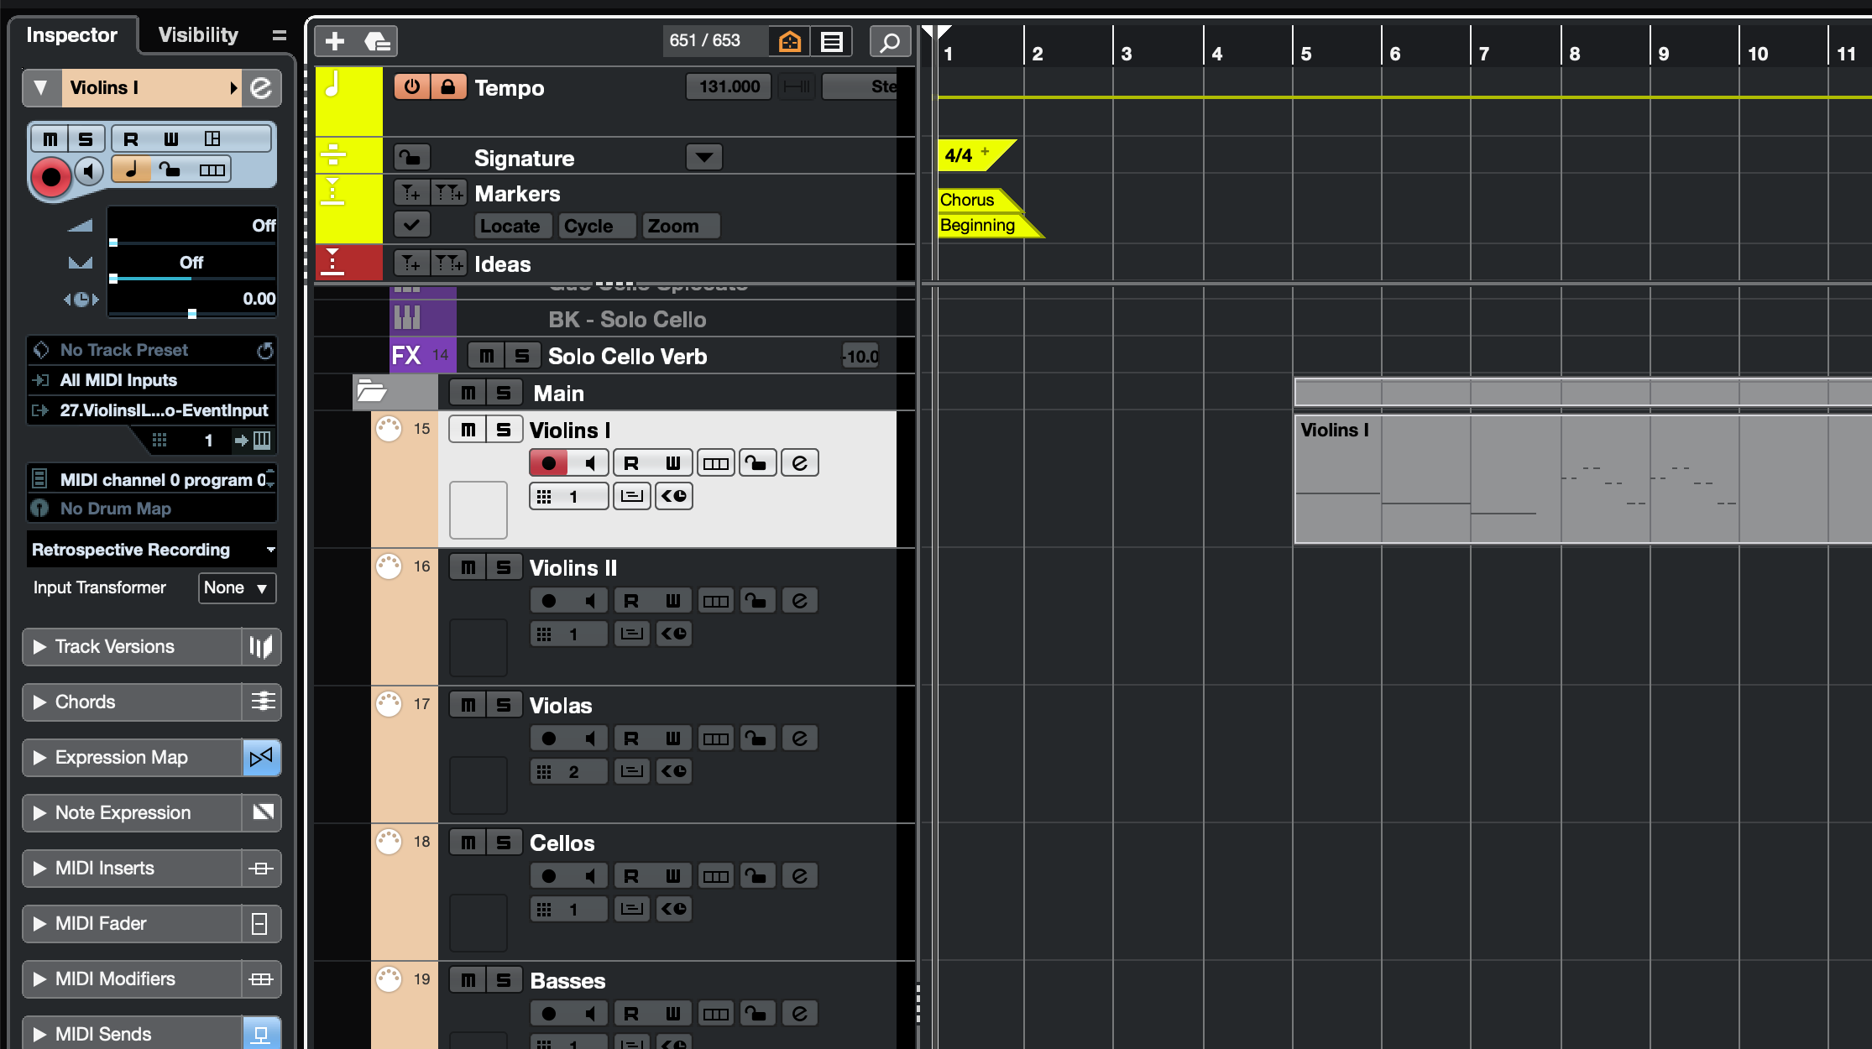
Task: Open the Signature dropdown arrow
Action: pyautogui.click(x=703, y=156)
